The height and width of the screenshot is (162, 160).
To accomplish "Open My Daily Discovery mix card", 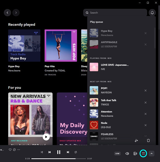I will pyautogui.click(x=72, y=119).
